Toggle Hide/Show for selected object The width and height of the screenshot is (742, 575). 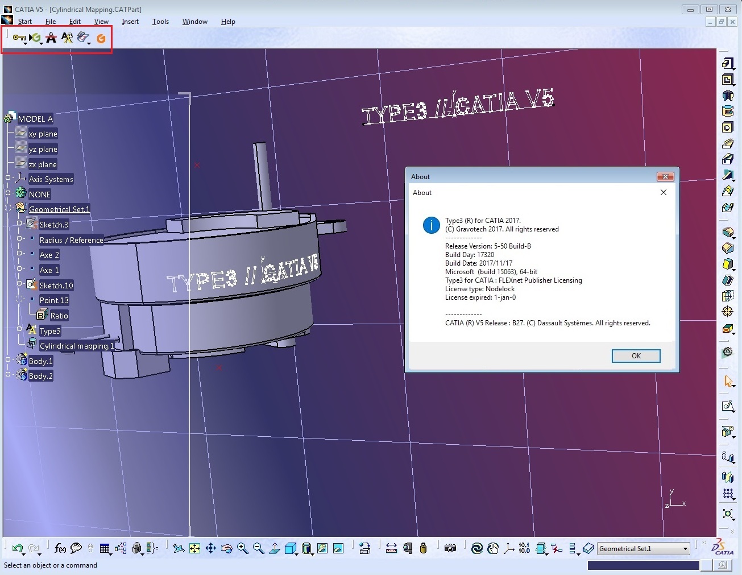pos(322,548)
